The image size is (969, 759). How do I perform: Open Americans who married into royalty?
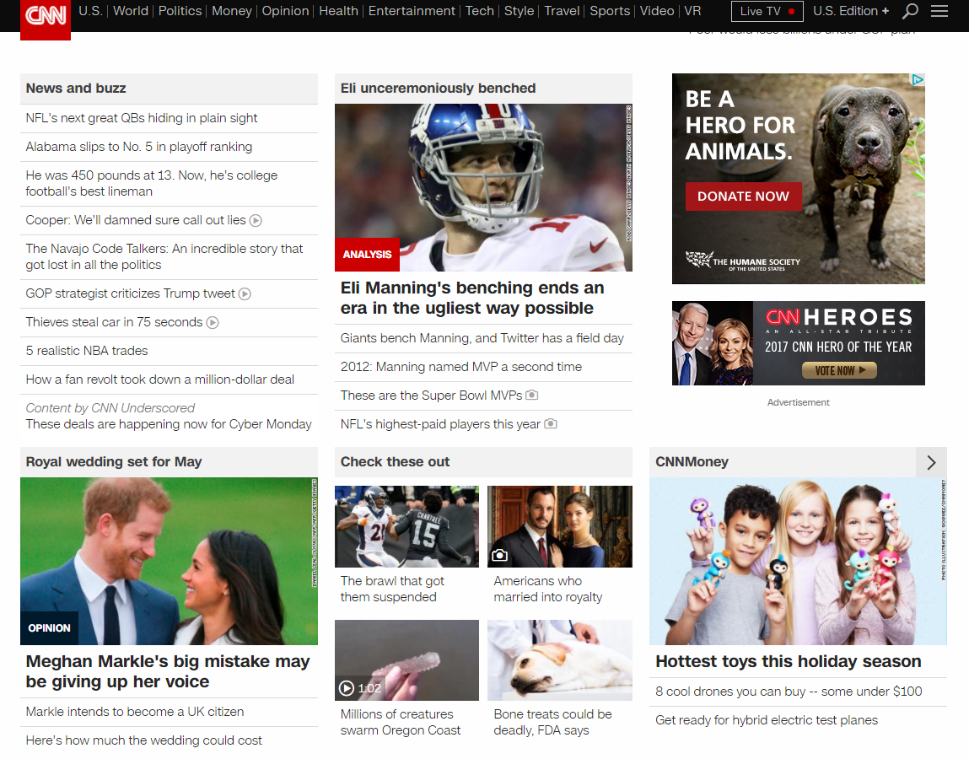(548, 589)
